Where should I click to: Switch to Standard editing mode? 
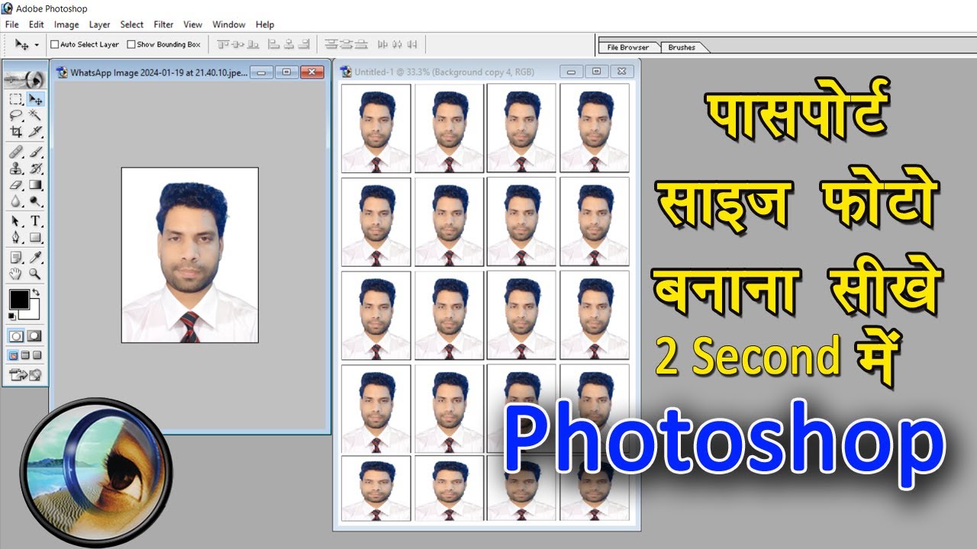[16, 335]
